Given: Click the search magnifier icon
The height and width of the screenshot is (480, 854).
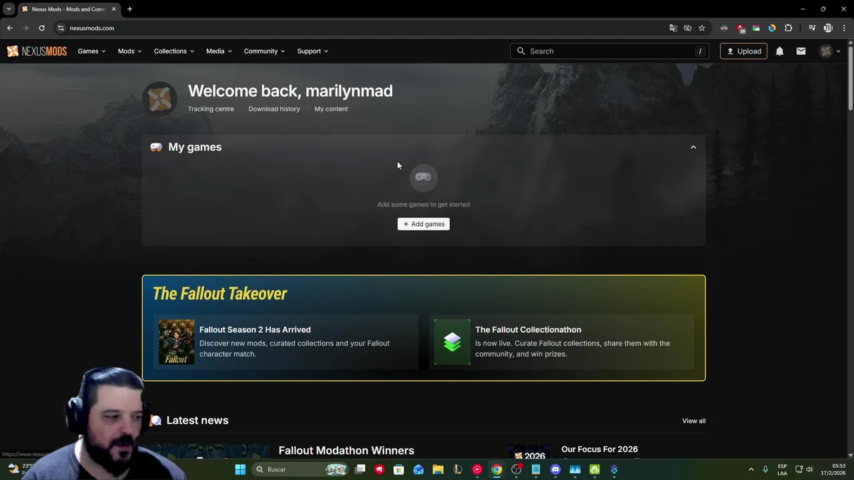Looking at the screenshot, I should pos(521,51).
